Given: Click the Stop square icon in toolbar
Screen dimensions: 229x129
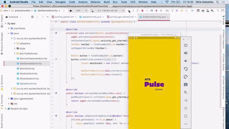Looking at the screenshot, I should 161,11.
